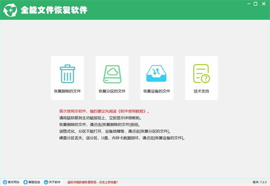
Task: Click the 官方网站 home icon
Action: [x=5, y=182]
